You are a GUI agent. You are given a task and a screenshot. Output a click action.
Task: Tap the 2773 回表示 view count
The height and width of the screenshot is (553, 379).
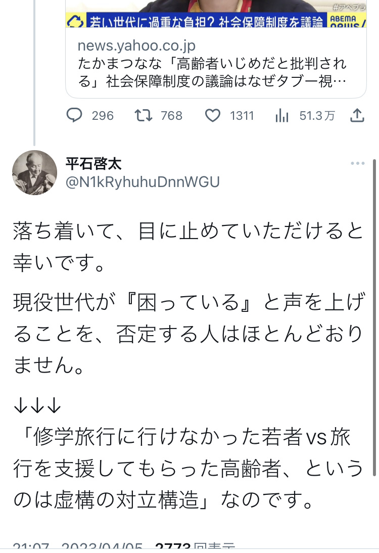point(195,547)
